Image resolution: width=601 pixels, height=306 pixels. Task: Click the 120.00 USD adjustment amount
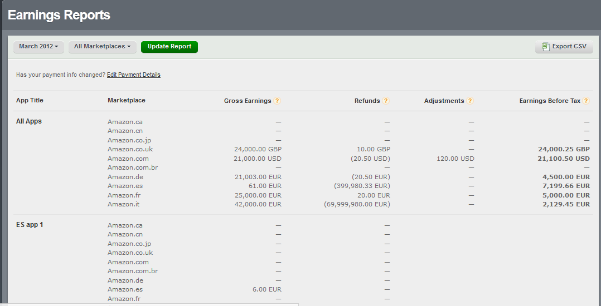tap(455, 159)
